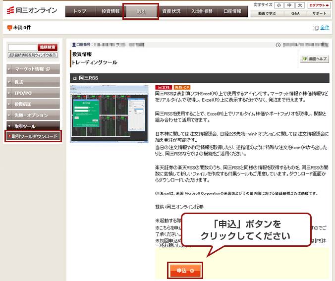
Task: Focus the stock search input field
Action: pos(23,47)
